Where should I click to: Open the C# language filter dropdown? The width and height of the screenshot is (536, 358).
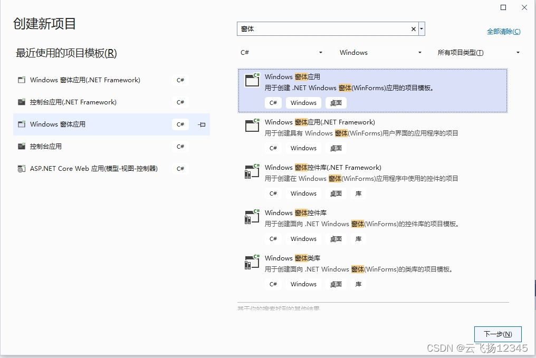(x=281, y=53)
